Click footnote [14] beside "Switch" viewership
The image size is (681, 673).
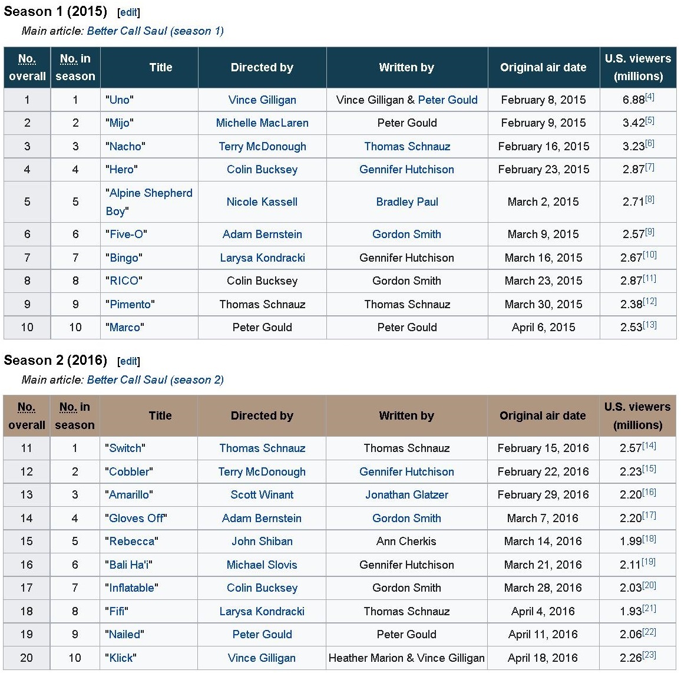(649, 445)
